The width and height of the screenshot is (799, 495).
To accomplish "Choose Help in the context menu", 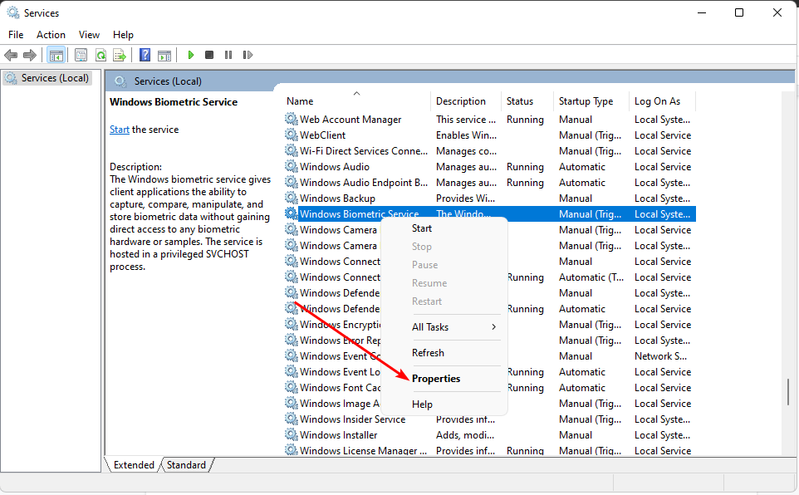I will pos(444,404).
